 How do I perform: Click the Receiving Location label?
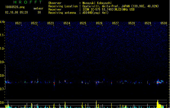tap(63, 6)
